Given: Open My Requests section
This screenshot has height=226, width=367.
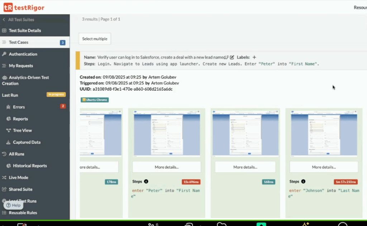Looking at the screenshot, I should (21, 66).
